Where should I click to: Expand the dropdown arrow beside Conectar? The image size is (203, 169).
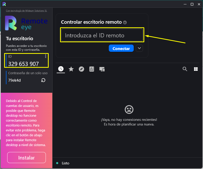[x=139, y=48]
